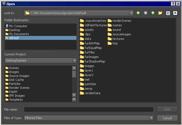The height and width of the screenshot is (125, 182).
Task: Expand the Current Project dropdown
Action: (74, 61)
